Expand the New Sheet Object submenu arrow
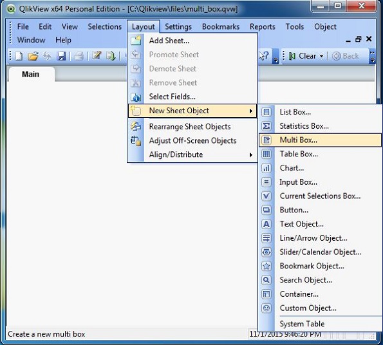 pos(251,111)
